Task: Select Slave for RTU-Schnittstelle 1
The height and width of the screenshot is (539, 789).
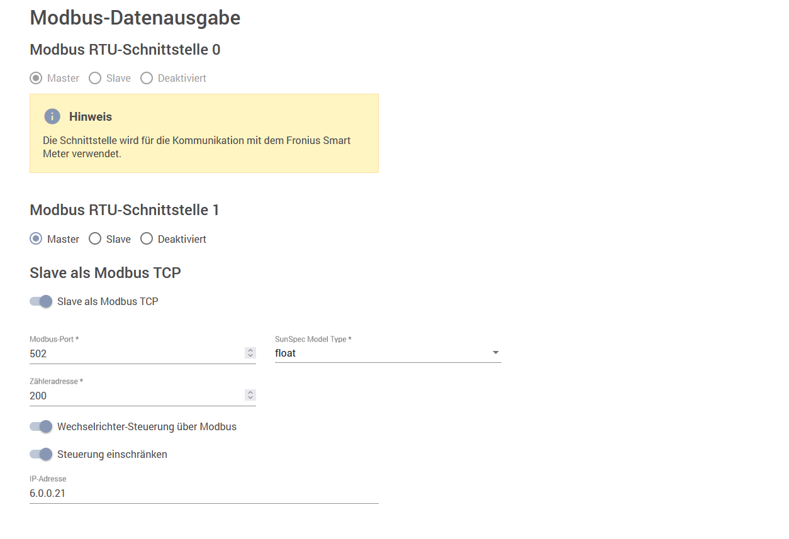Action: [x=95, y=239]
